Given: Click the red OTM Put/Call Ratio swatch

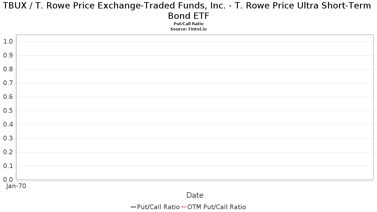Looking at the screenshot, I should 184,207.
